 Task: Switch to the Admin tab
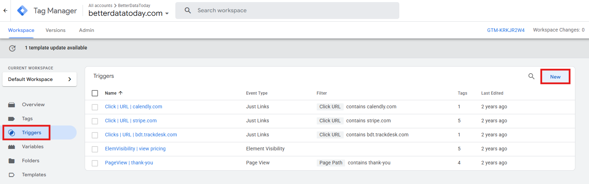pyautogui.click(x=86, y=30)
